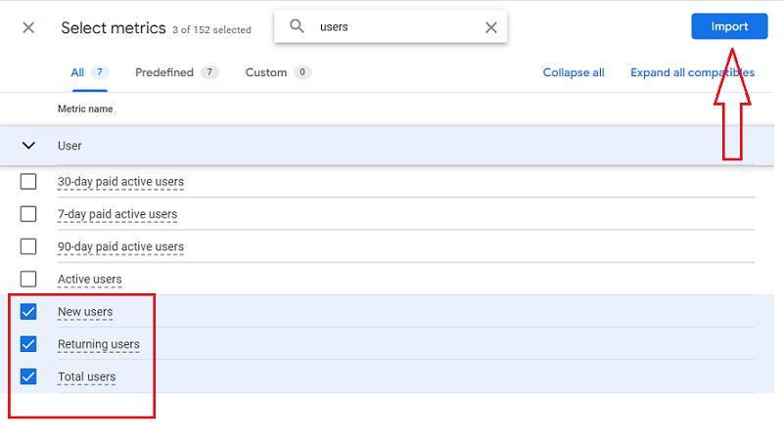Open the Custom tab
Viewport: 783px width, 439px height.
coord(278,72)
